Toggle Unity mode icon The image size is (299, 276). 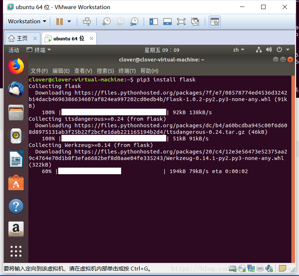pyautogui.click(x=195, y=21)
